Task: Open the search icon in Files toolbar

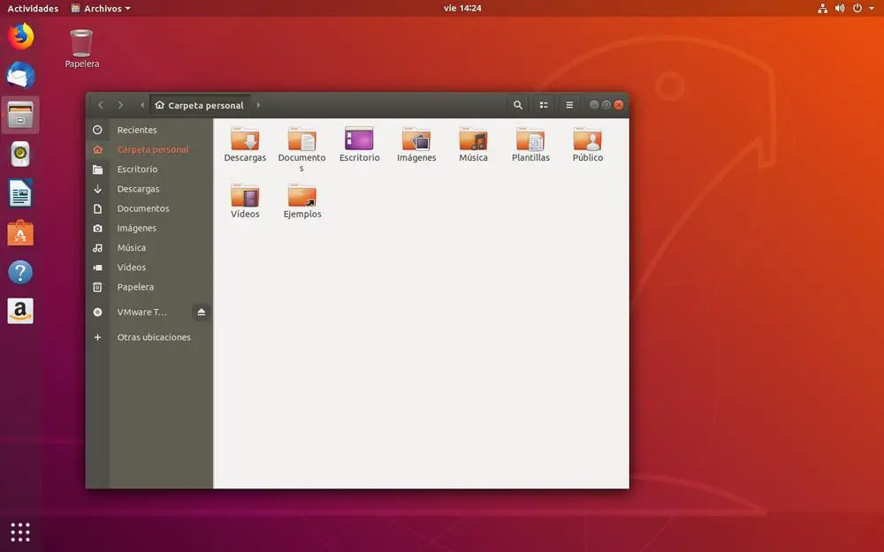Action: tap(518, 105)
